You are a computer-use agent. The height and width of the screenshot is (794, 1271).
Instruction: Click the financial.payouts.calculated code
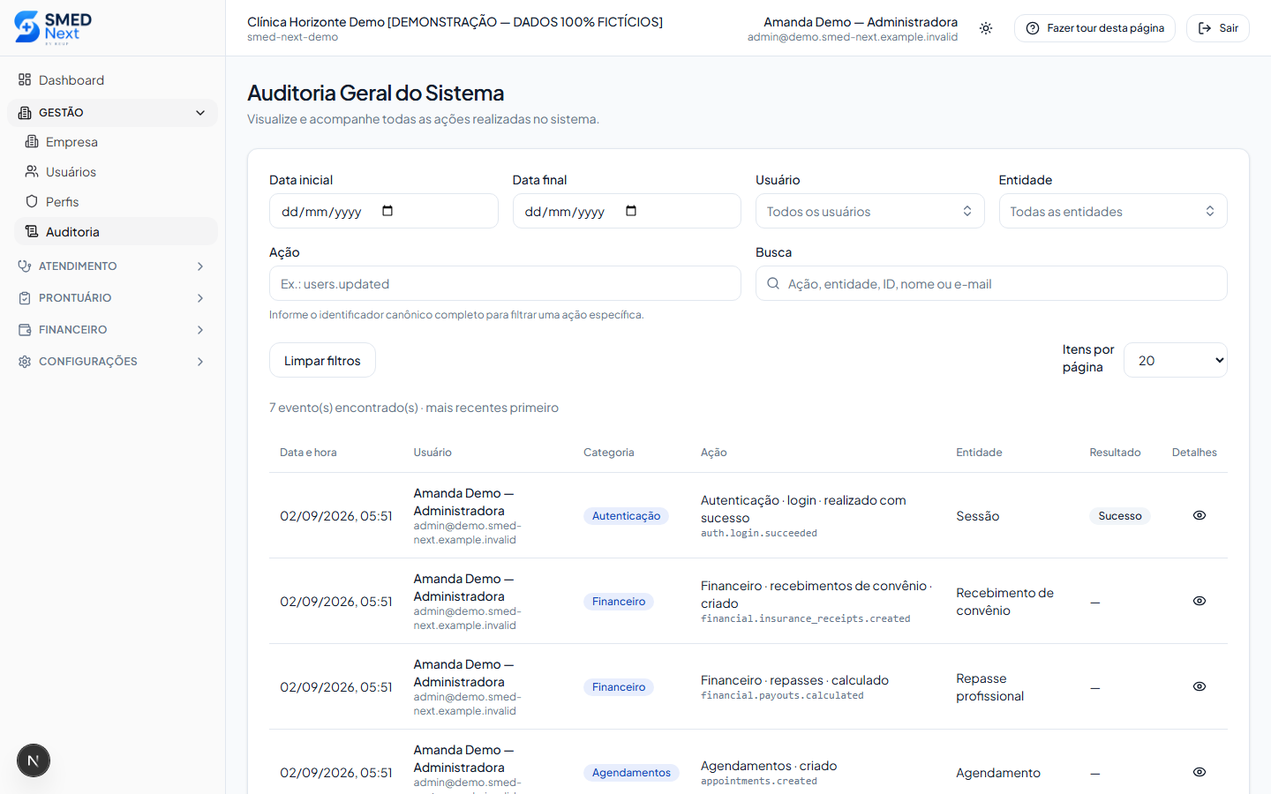point(782,696)
